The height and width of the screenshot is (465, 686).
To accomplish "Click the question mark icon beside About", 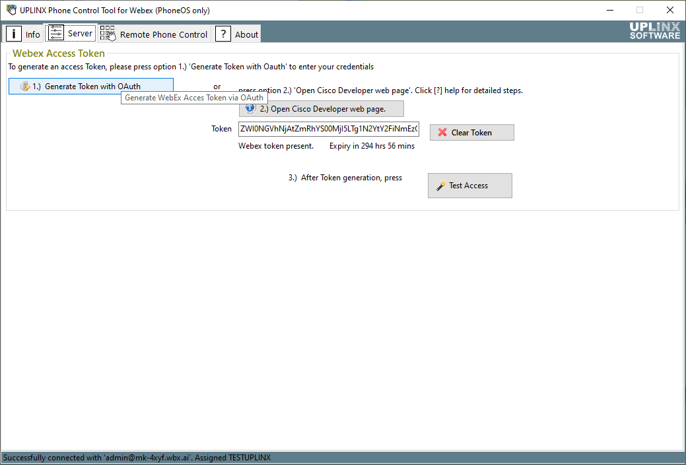I will (223, 34).
